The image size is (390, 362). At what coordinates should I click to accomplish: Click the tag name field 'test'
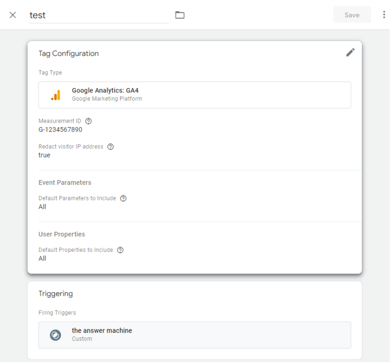coord(98,15)
